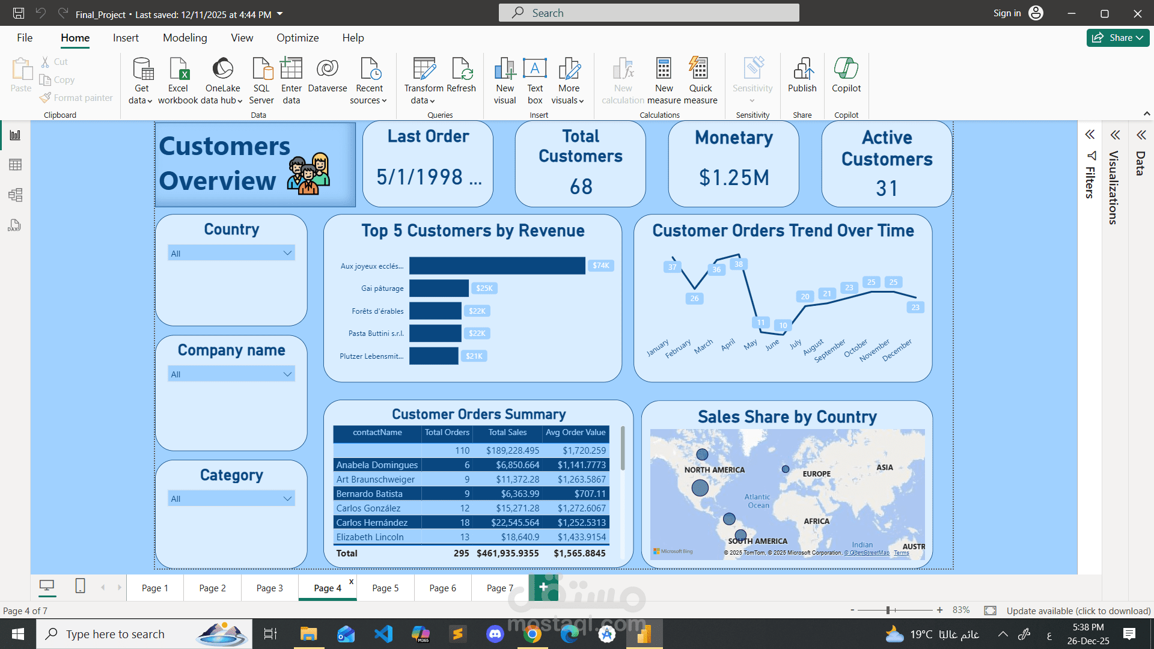This screenshot has height=649, width=1154.
Task: Switch to desktop layout view
Action: click(47, 586)
